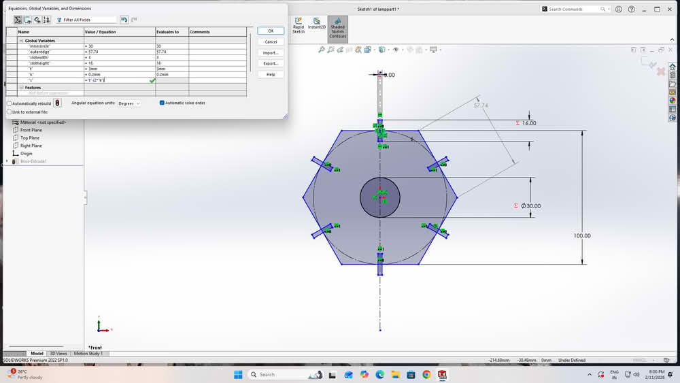
Task: Click Cancel in Equations dialog
Action: coord(271,41)
